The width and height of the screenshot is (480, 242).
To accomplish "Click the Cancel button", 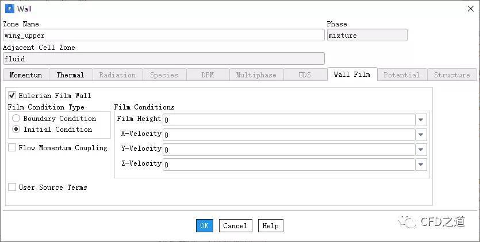I will (235, 226).
